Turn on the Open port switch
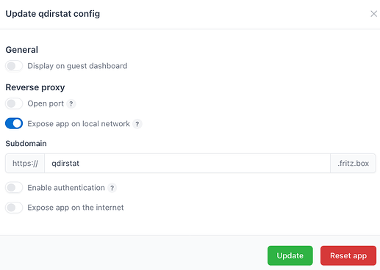 tap(14, 103)
